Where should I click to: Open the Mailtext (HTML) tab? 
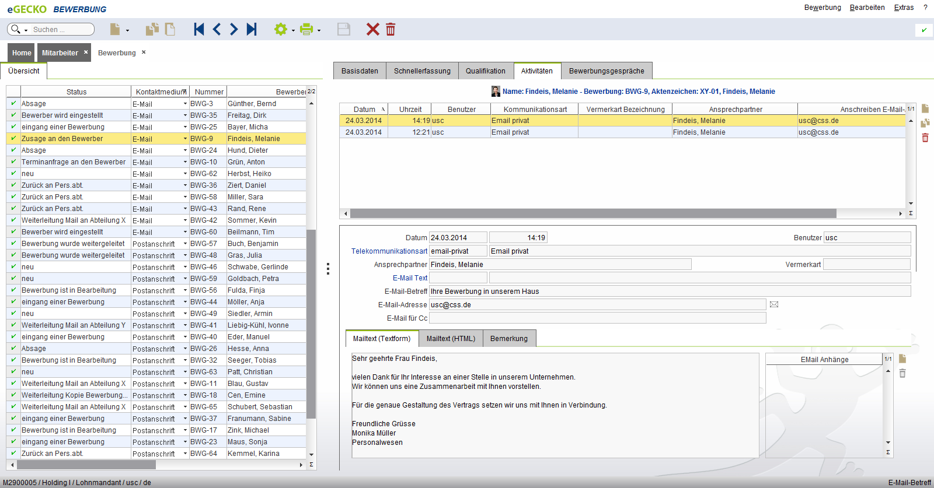coord(451,338)
